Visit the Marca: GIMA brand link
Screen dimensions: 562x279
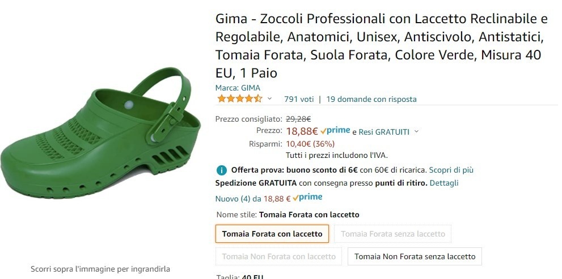238,88
